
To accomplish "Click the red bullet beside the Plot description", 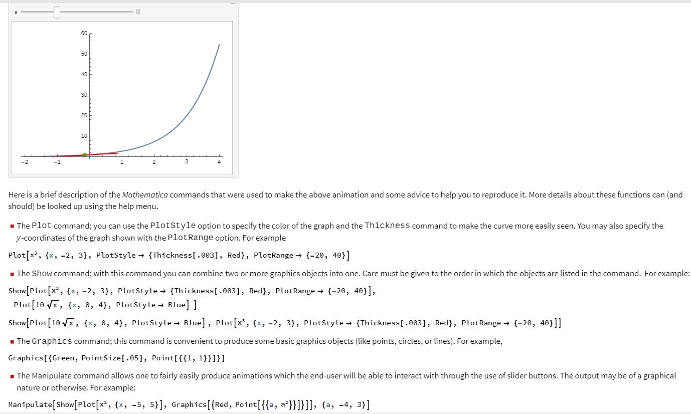I will pyautogui.click(x=12, y=226).
